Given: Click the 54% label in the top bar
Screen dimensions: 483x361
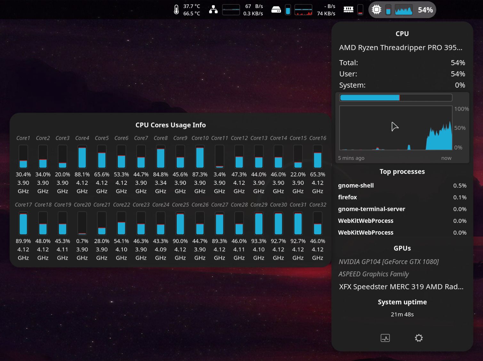Looking at the screenshot, I should [425, 10].
